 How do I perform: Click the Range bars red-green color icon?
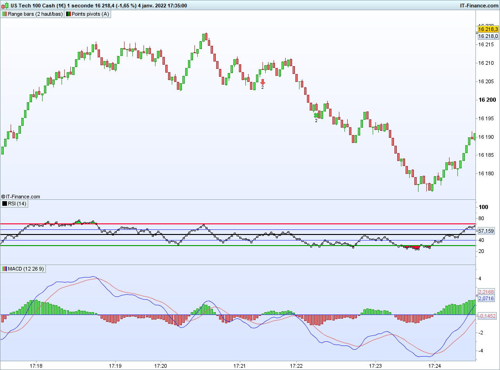pyautogui.click(x=5, y=14)
